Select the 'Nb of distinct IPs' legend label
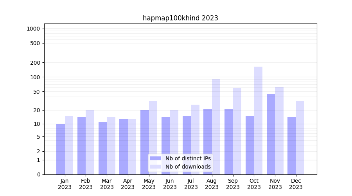 [188, 158]
